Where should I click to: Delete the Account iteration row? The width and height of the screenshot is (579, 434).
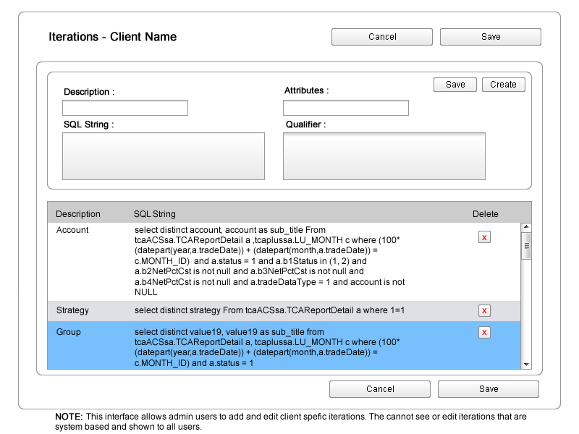[x=484, y=237]
